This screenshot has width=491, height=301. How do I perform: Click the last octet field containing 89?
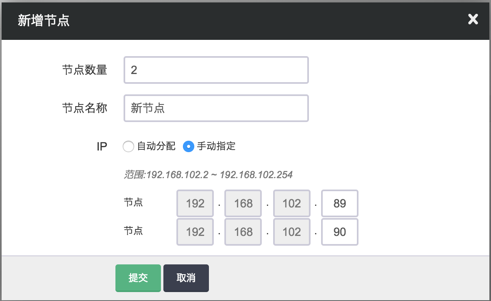click(x=339, y=203)
